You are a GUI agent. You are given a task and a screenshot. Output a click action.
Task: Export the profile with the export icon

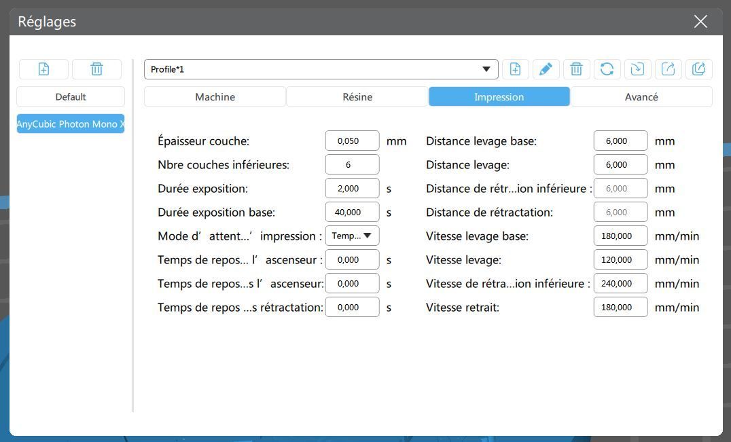(668, 69)
